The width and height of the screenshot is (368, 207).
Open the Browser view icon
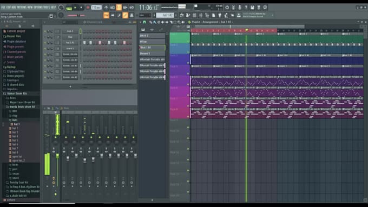coord(207,16)
